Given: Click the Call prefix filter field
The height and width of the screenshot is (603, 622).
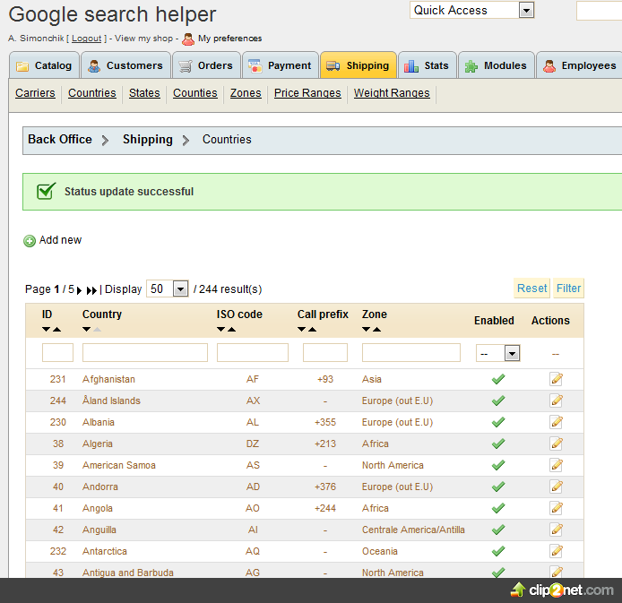Looking at the screenshot, I should pos(324,352).
